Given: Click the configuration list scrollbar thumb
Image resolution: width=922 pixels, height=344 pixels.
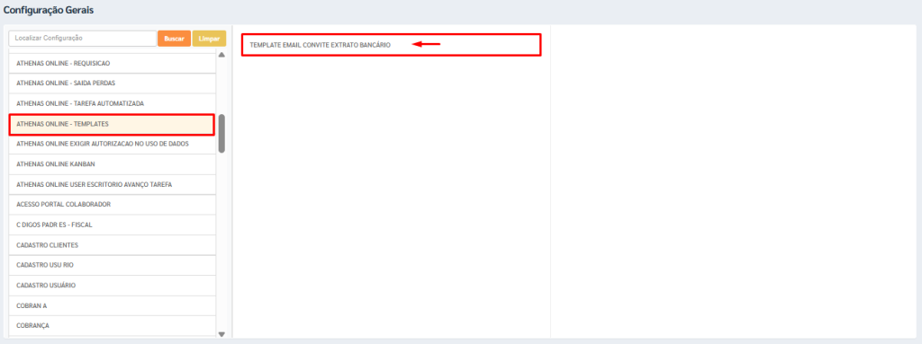Looking at the screenshot, I should click(221, 133).
